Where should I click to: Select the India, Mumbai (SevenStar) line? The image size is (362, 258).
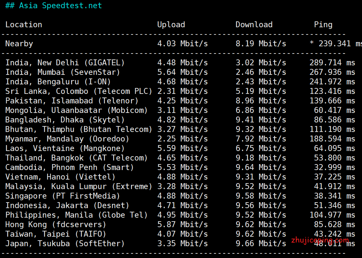tap(63, 72)
